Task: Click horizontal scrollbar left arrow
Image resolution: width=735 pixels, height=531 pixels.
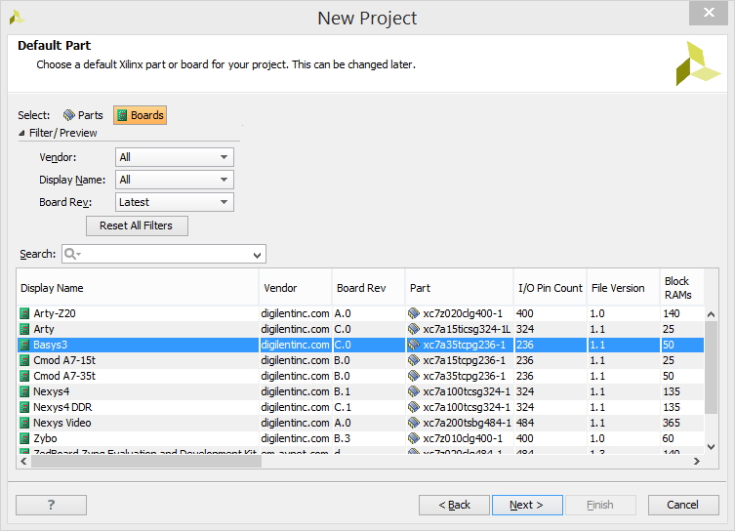Action: (23, 461)
